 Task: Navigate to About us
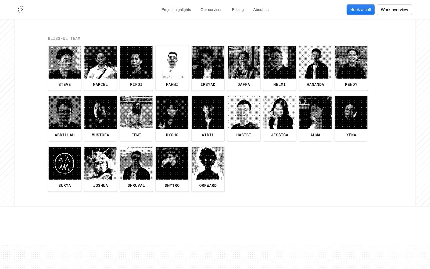261,10
